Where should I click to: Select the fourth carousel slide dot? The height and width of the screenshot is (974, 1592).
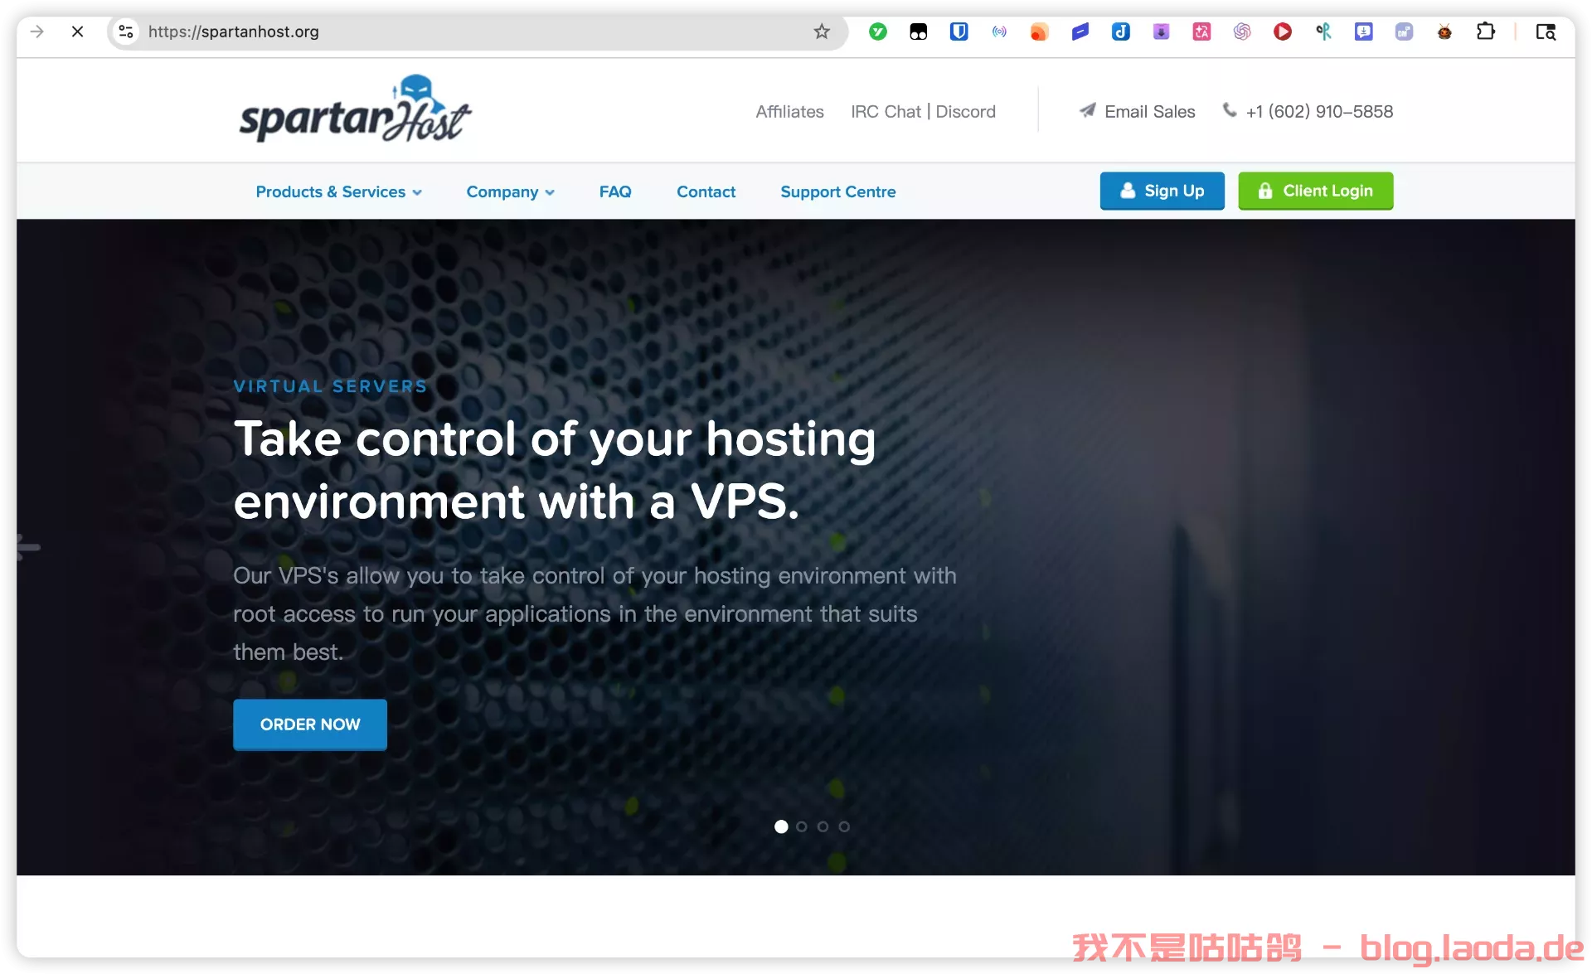point(844,826)
